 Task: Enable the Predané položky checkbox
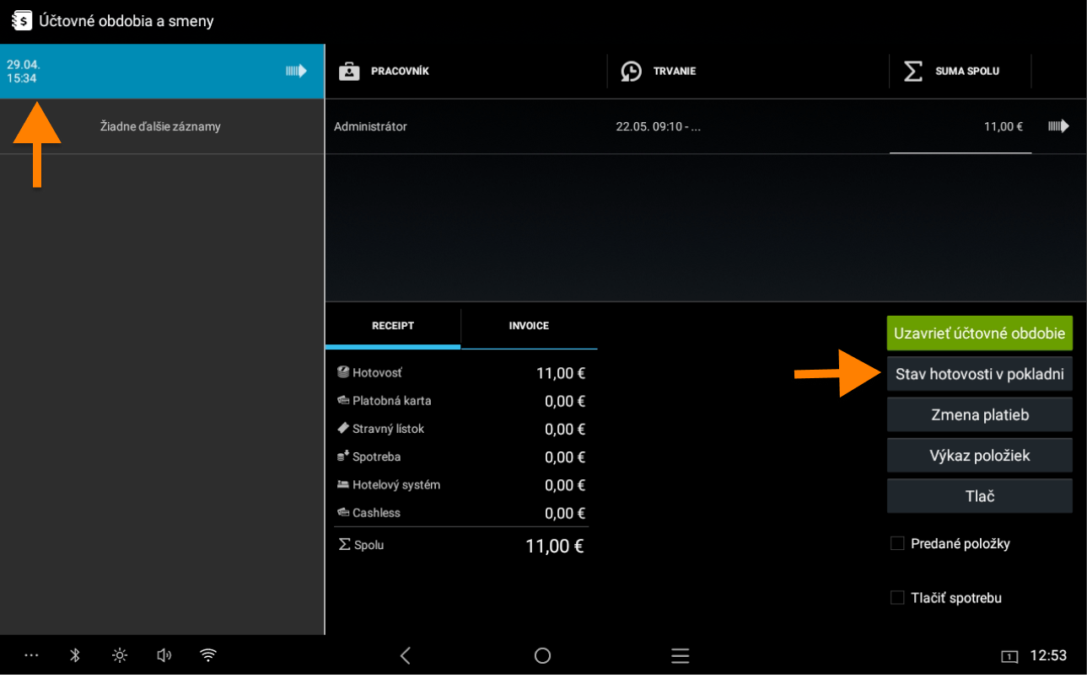897,544
